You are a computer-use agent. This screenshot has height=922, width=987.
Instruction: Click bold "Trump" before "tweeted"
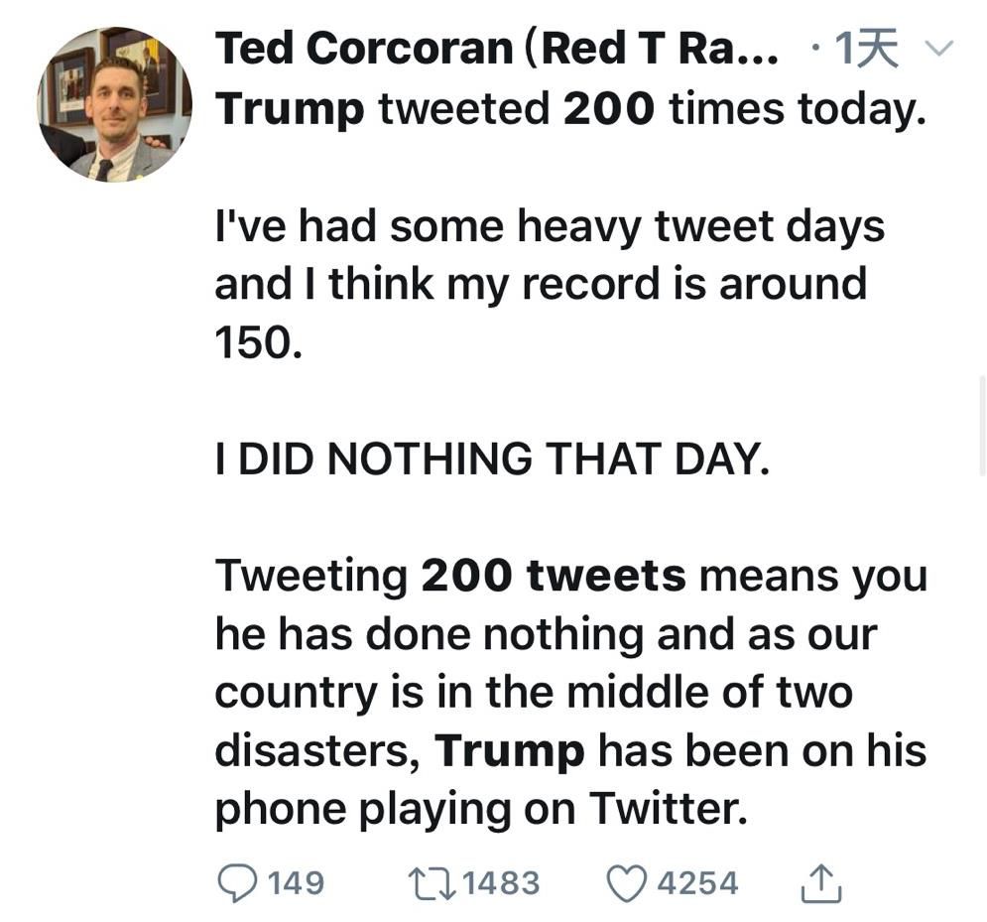[x=290, y=108]
